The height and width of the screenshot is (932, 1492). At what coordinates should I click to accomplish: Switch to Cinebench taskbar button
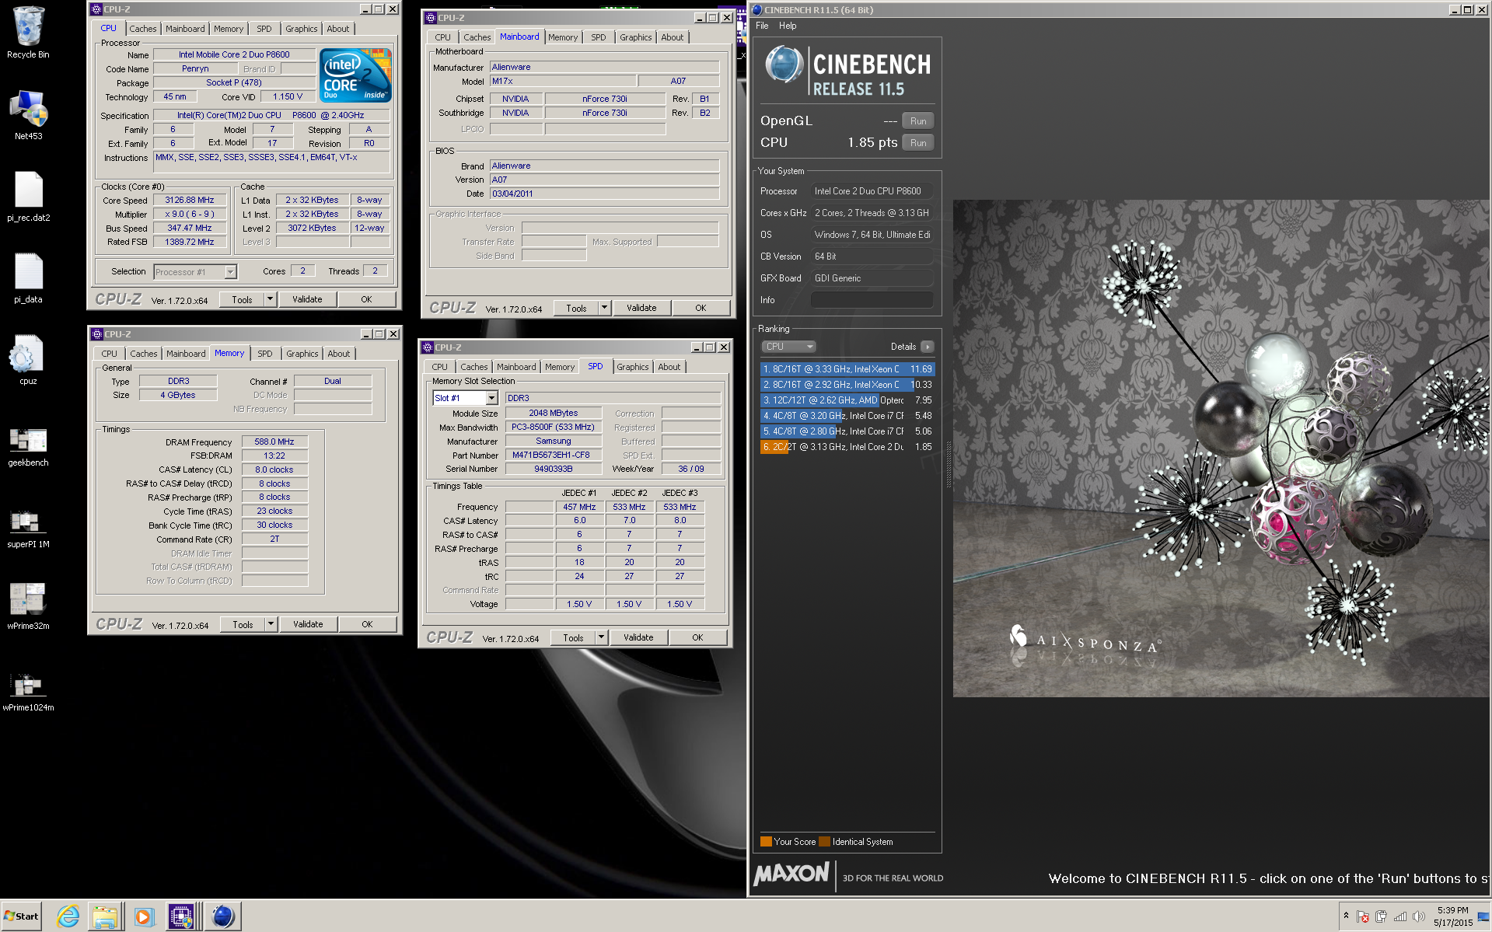[223, 916]
